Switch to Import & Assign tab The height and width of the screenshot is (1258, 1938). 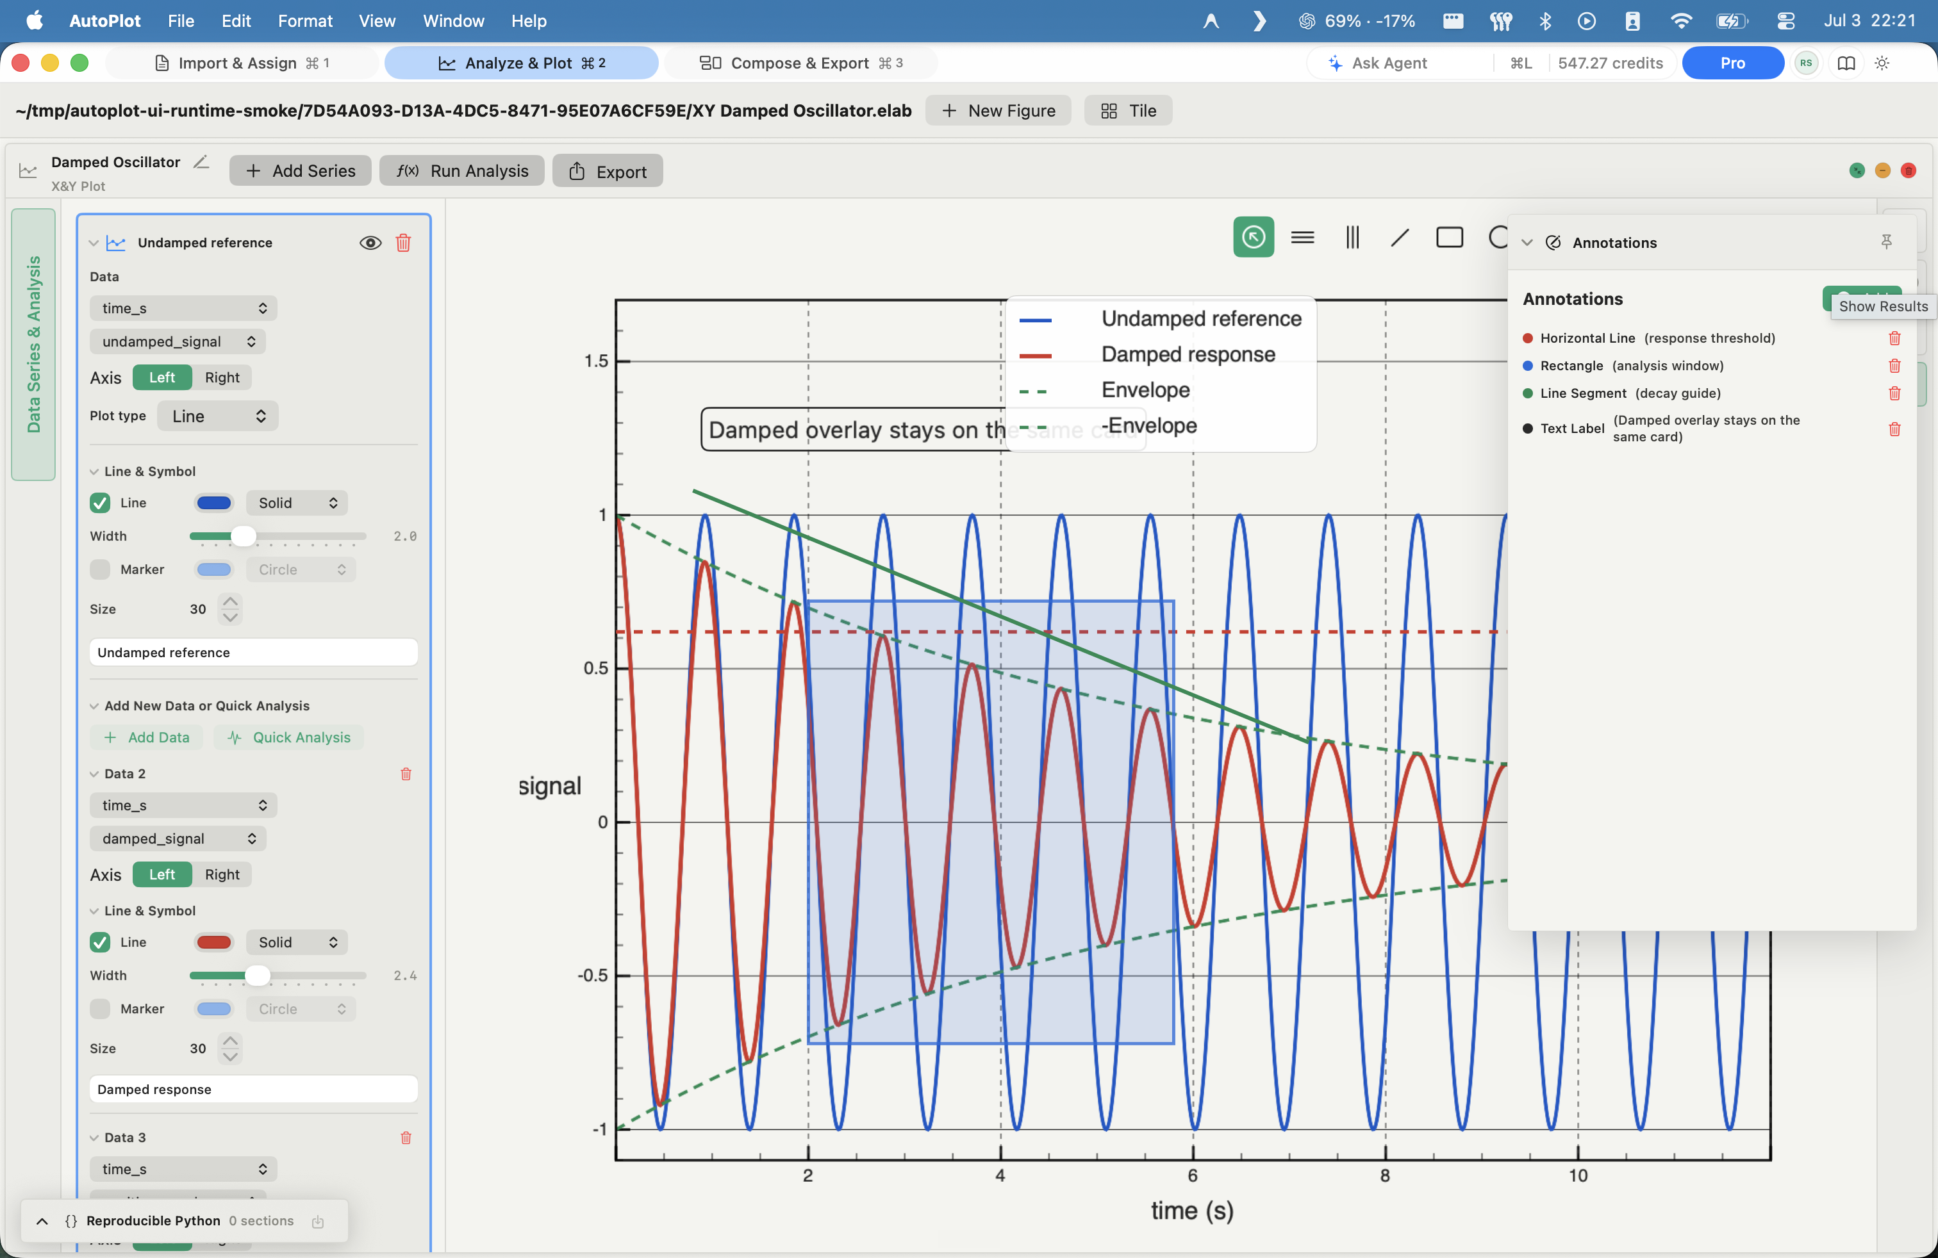click(242, 63)
